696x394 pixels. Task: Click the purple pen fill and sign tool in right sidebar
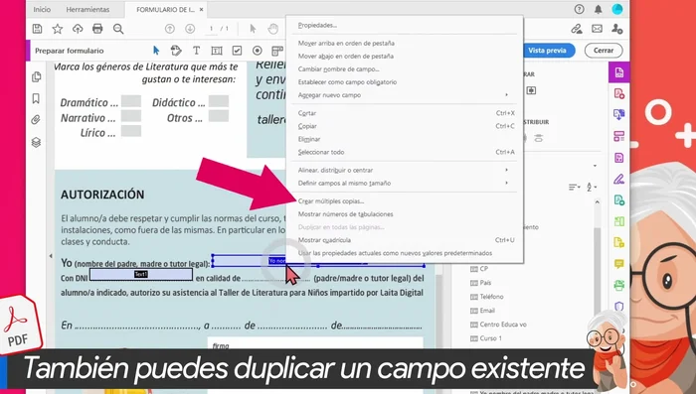point(619,179)
